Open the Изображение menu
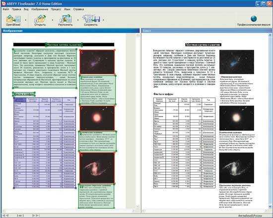The height and width of the screenshot is (218, 273). tap(40, 9)
